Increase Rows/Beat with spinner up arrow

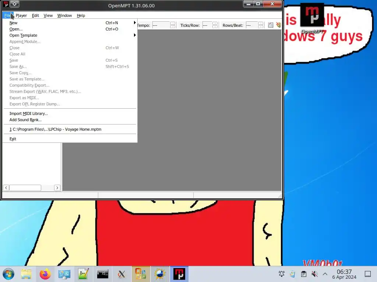coord(261,23)
